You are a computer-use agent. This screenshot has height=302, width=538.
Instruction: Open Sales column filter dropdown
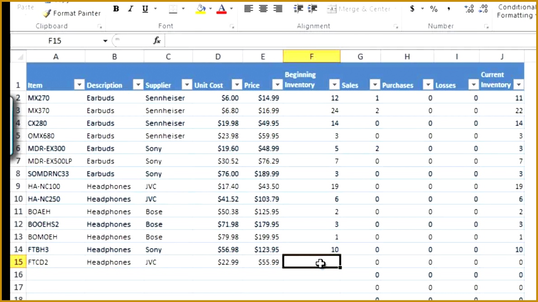pyautogui.click(x=375, y=84)
